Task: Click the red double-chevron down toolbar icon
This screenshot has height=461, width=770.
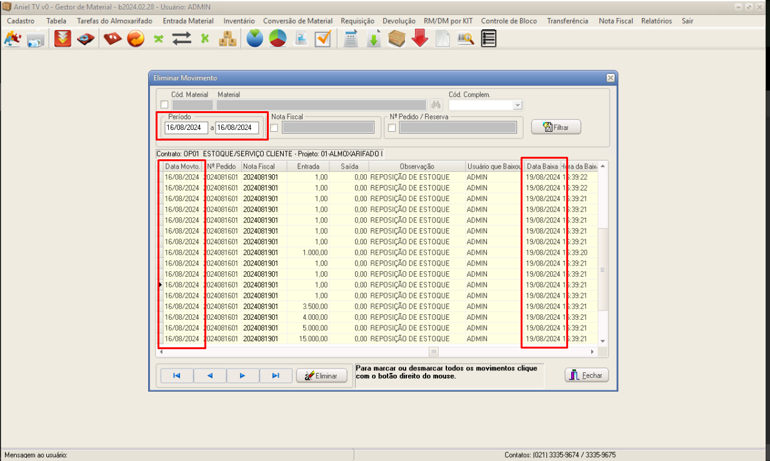Action: 62,39
